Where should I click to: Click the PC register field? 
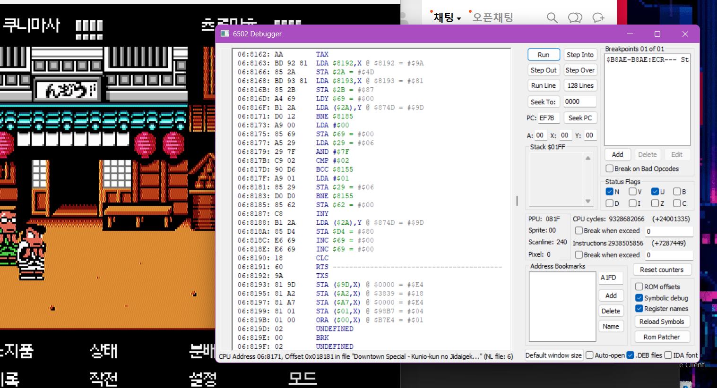point(549,118)
